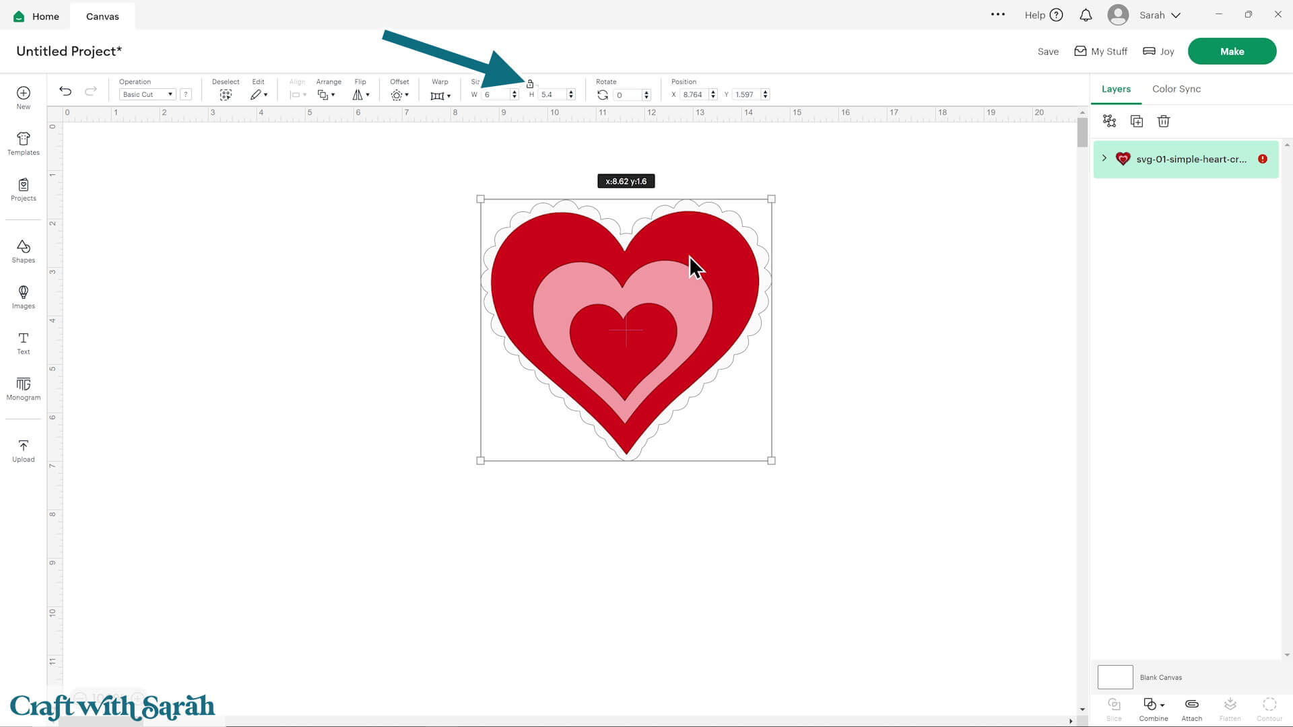Open the Shapes panel

click(24, 251)
